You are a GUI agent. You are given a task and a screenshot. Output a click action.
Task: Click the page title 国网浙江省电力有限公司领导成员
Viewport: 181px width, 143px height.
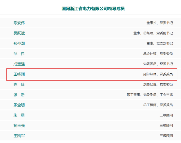[x=93, y=9]
